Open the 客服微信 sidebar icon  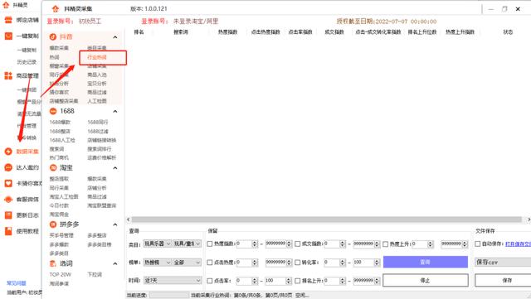pos(8,200)
